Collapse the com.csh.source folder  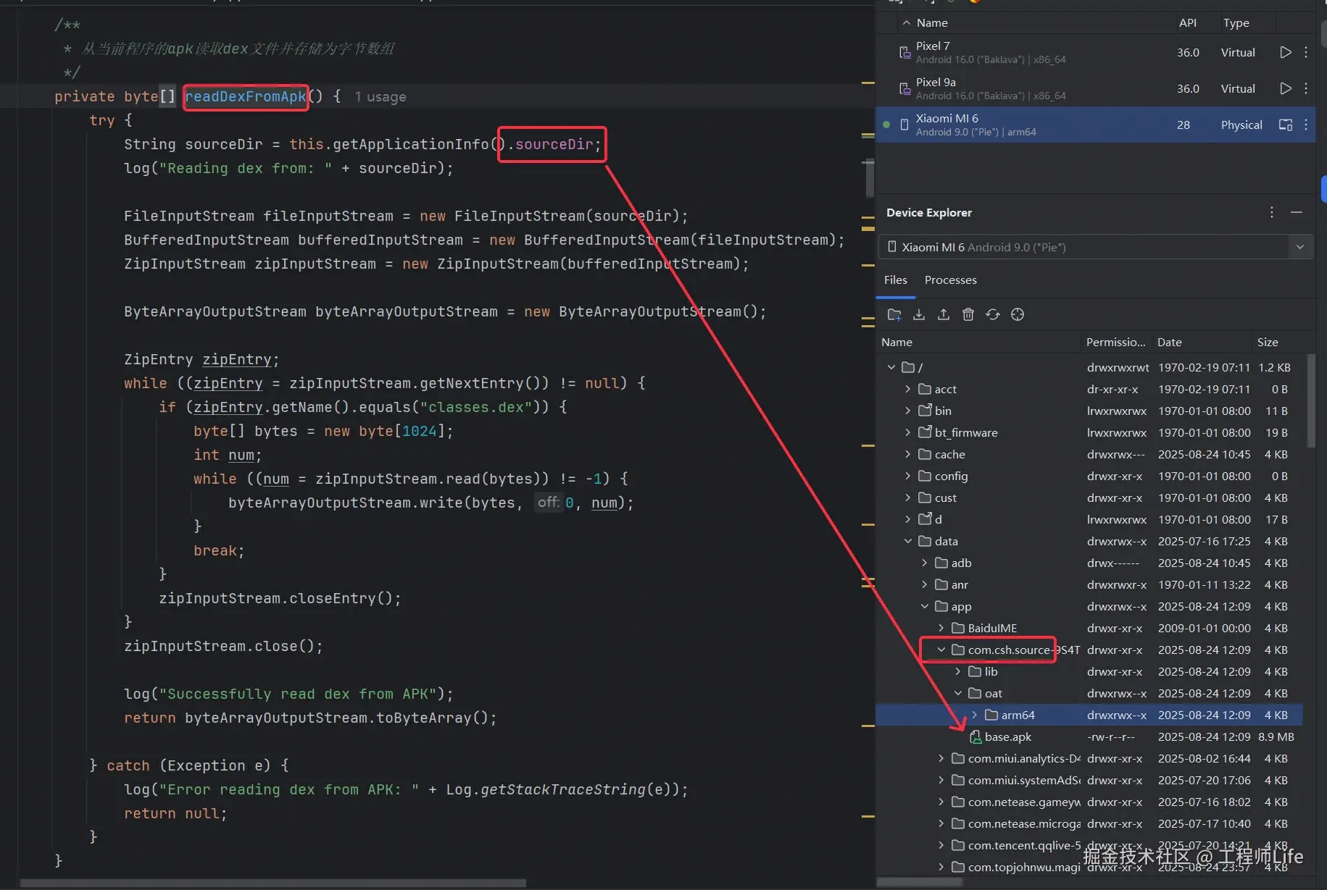[x=941, y=650]
